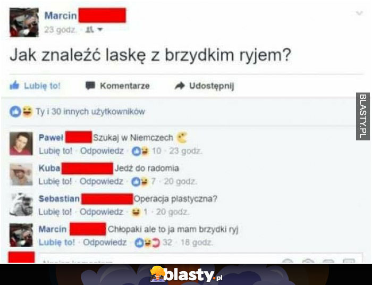Click the laughing reaction emoji beside reaction count
372x285 pixels.
pos(27,112)
